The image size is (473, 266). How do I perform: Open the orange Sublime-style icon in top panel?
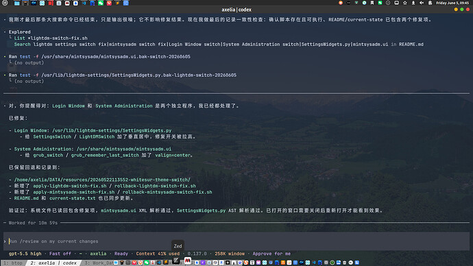(117, 3)
